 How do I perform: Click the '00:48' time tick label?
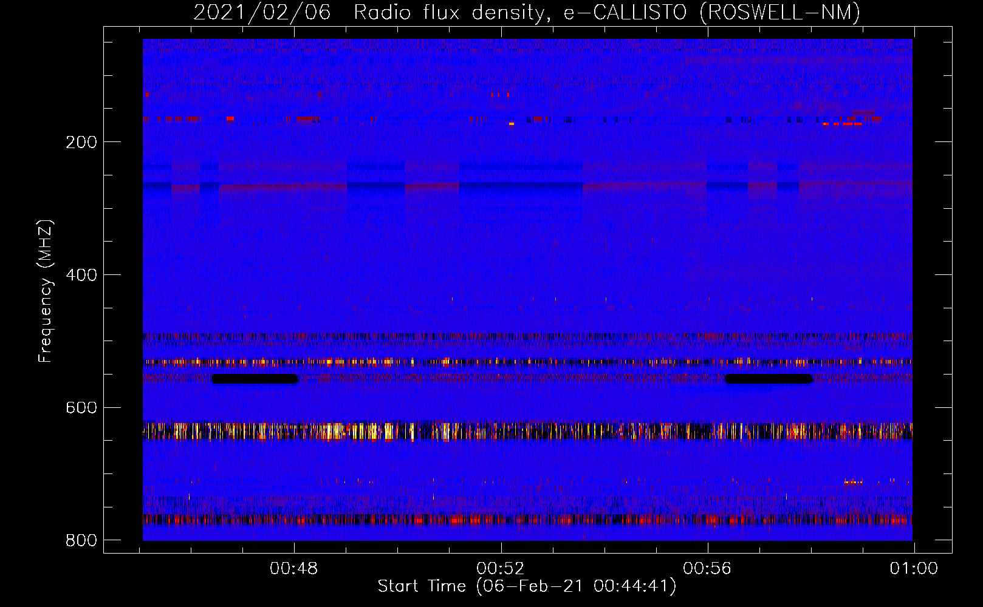pyautogui.click(x=294, y=569)
